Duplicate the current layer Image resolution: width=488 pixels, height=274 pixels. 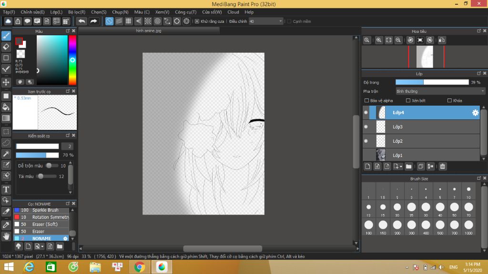tap(421, 166)
